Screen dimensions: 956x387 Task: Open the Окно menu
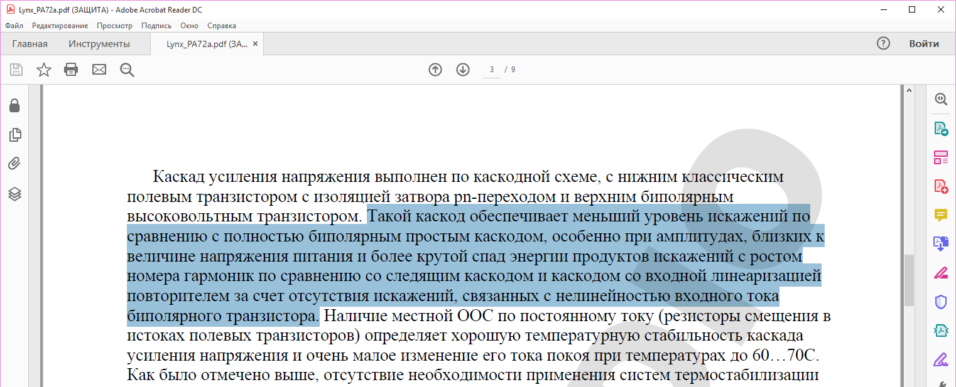pyautogui.click(x=189, y=26)
